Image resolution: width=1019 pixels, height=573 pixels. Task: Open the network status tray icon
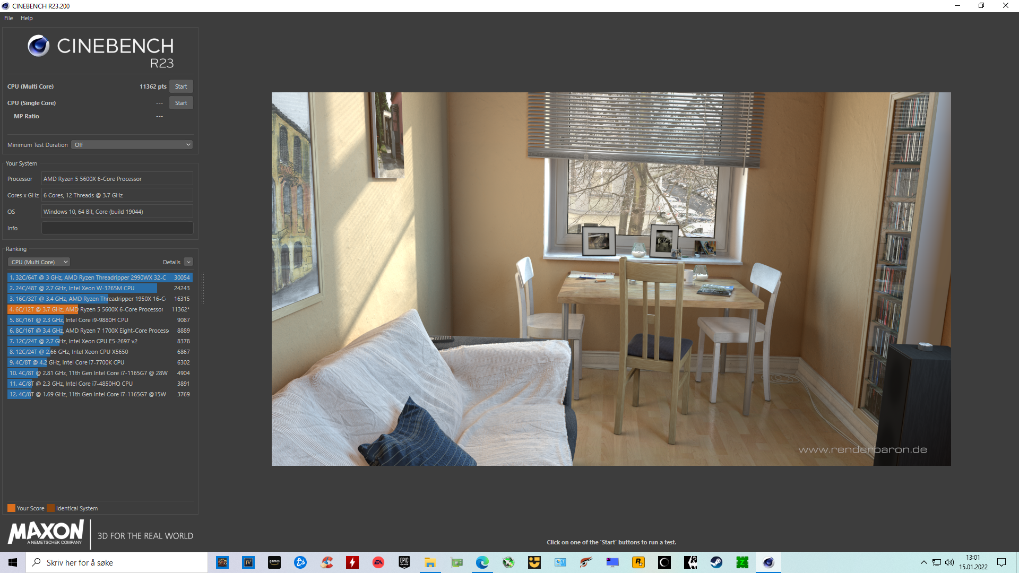point(937,562)
